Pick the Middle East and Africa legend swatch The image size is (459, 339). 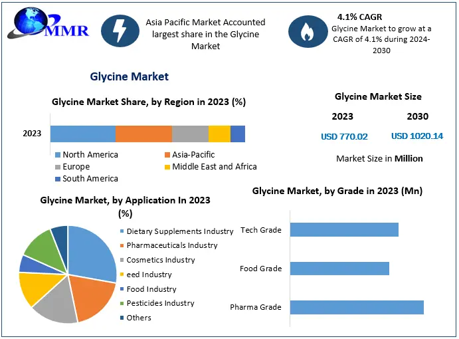(167, 167)
